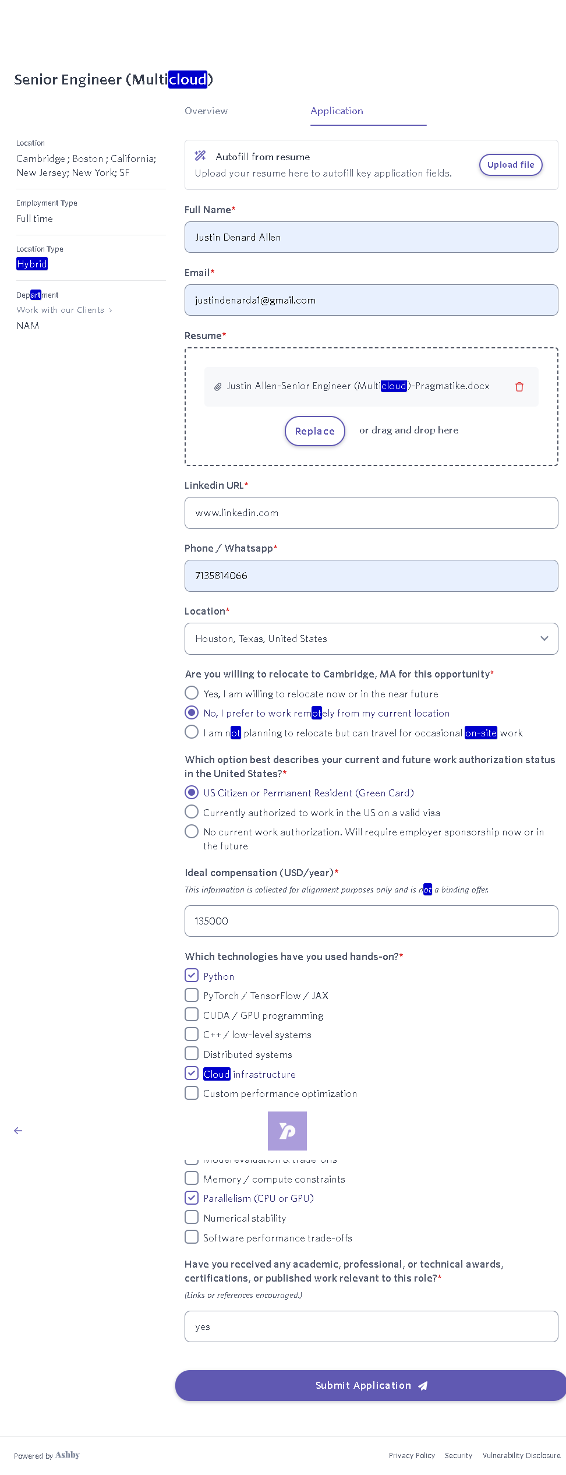Click the paperclip icon beside resume filename
The image size is (566, 1475).
[x=218, y=387]
